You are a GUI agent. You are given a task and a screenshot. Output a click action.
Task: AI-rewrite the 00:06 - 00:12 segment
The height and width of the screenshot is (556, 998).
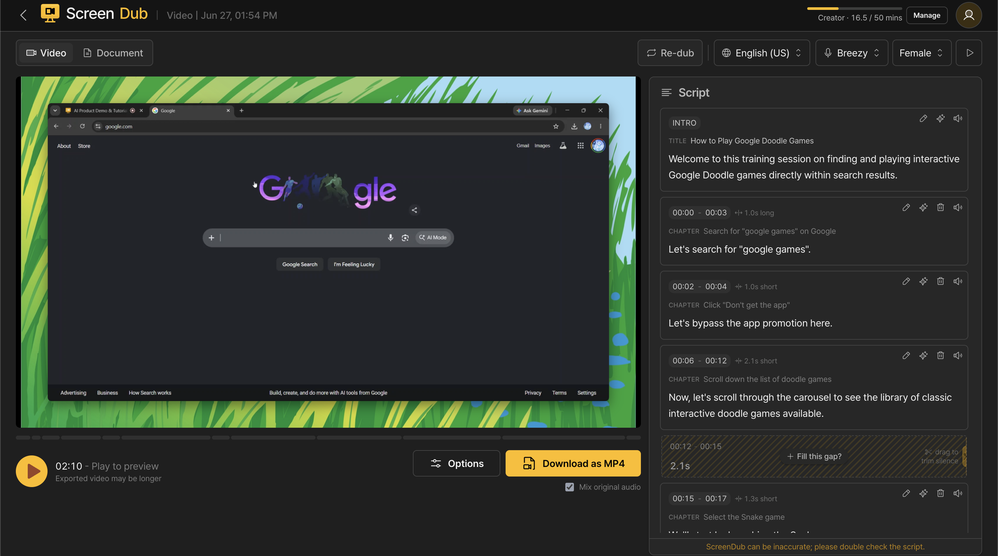click(x=923, y=355)
